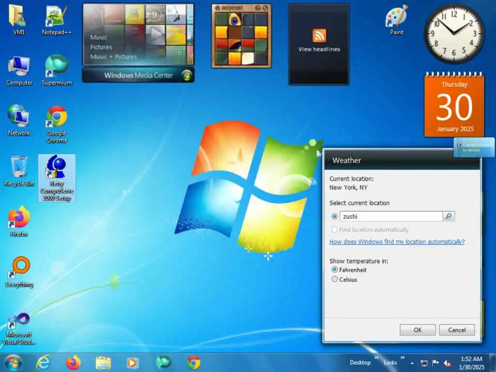
Task: Click the calendar gadget showing 30
Action: [x=454, y=105]
